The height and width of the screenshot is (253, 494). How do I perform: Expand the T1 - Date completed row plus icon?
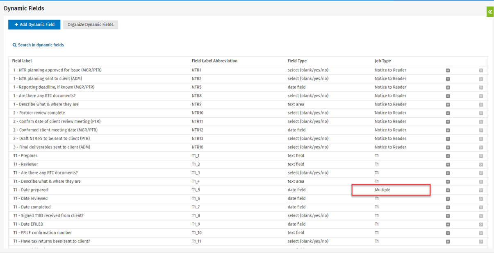[x=448, y=207]
